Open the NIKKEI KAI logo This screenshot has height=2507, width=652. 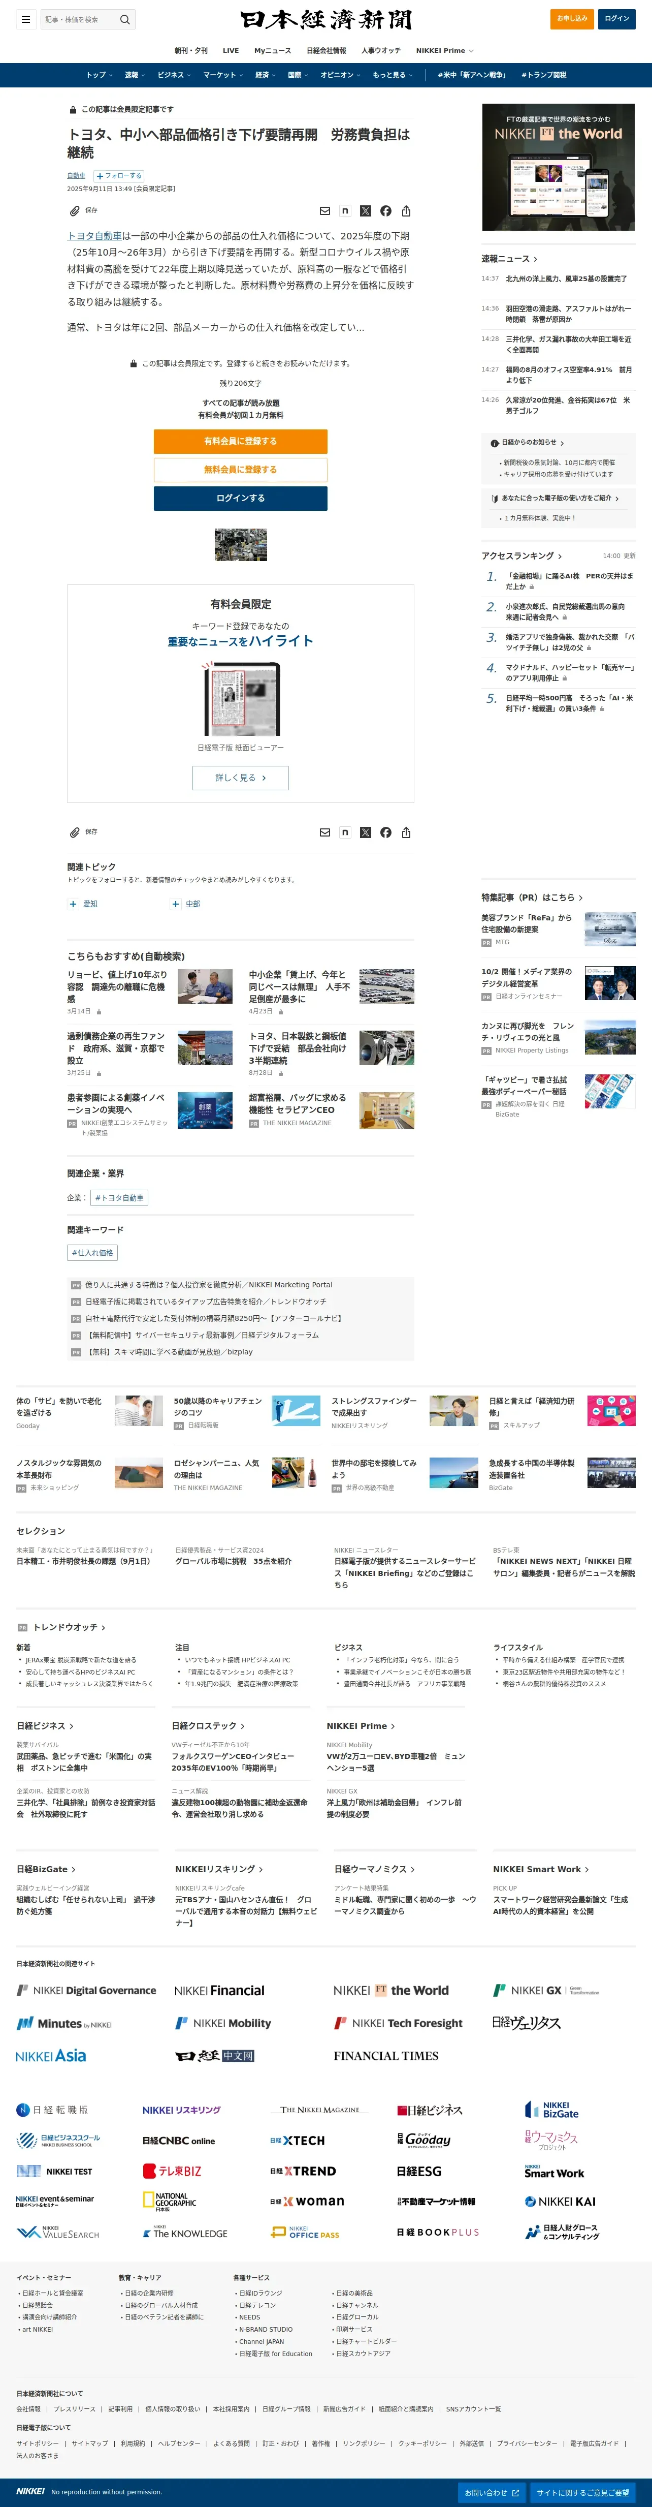[560, 2201]
